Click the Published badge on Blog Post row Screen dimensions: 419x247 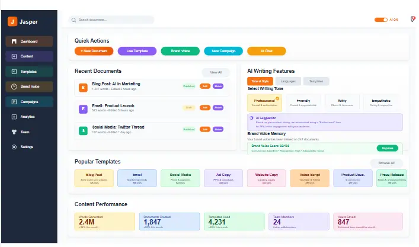pyautogui.click(x=189, y=86)
